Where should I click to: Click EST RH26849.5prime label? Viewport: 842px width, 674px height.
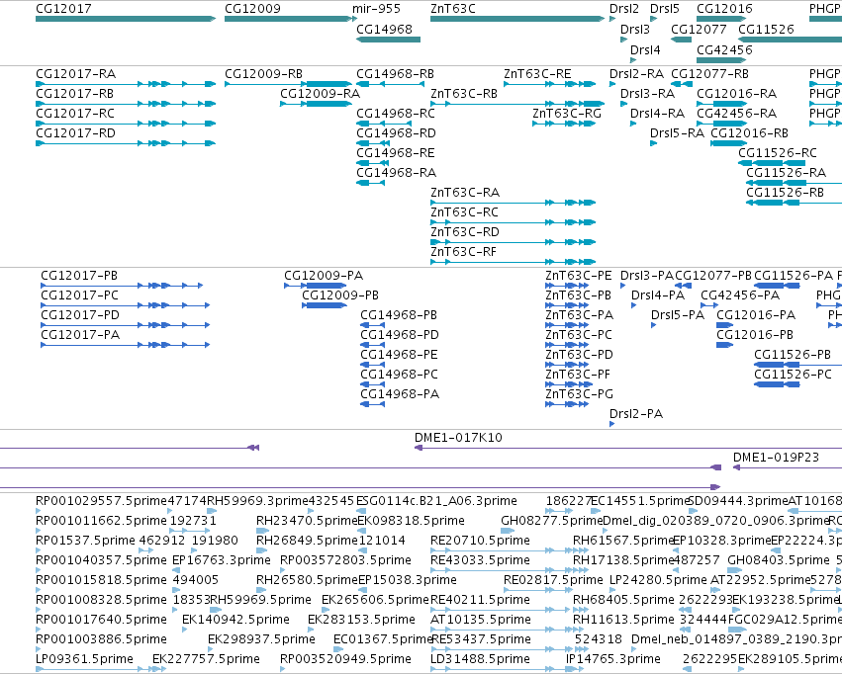pyautogui.click(x=307, y=540)
